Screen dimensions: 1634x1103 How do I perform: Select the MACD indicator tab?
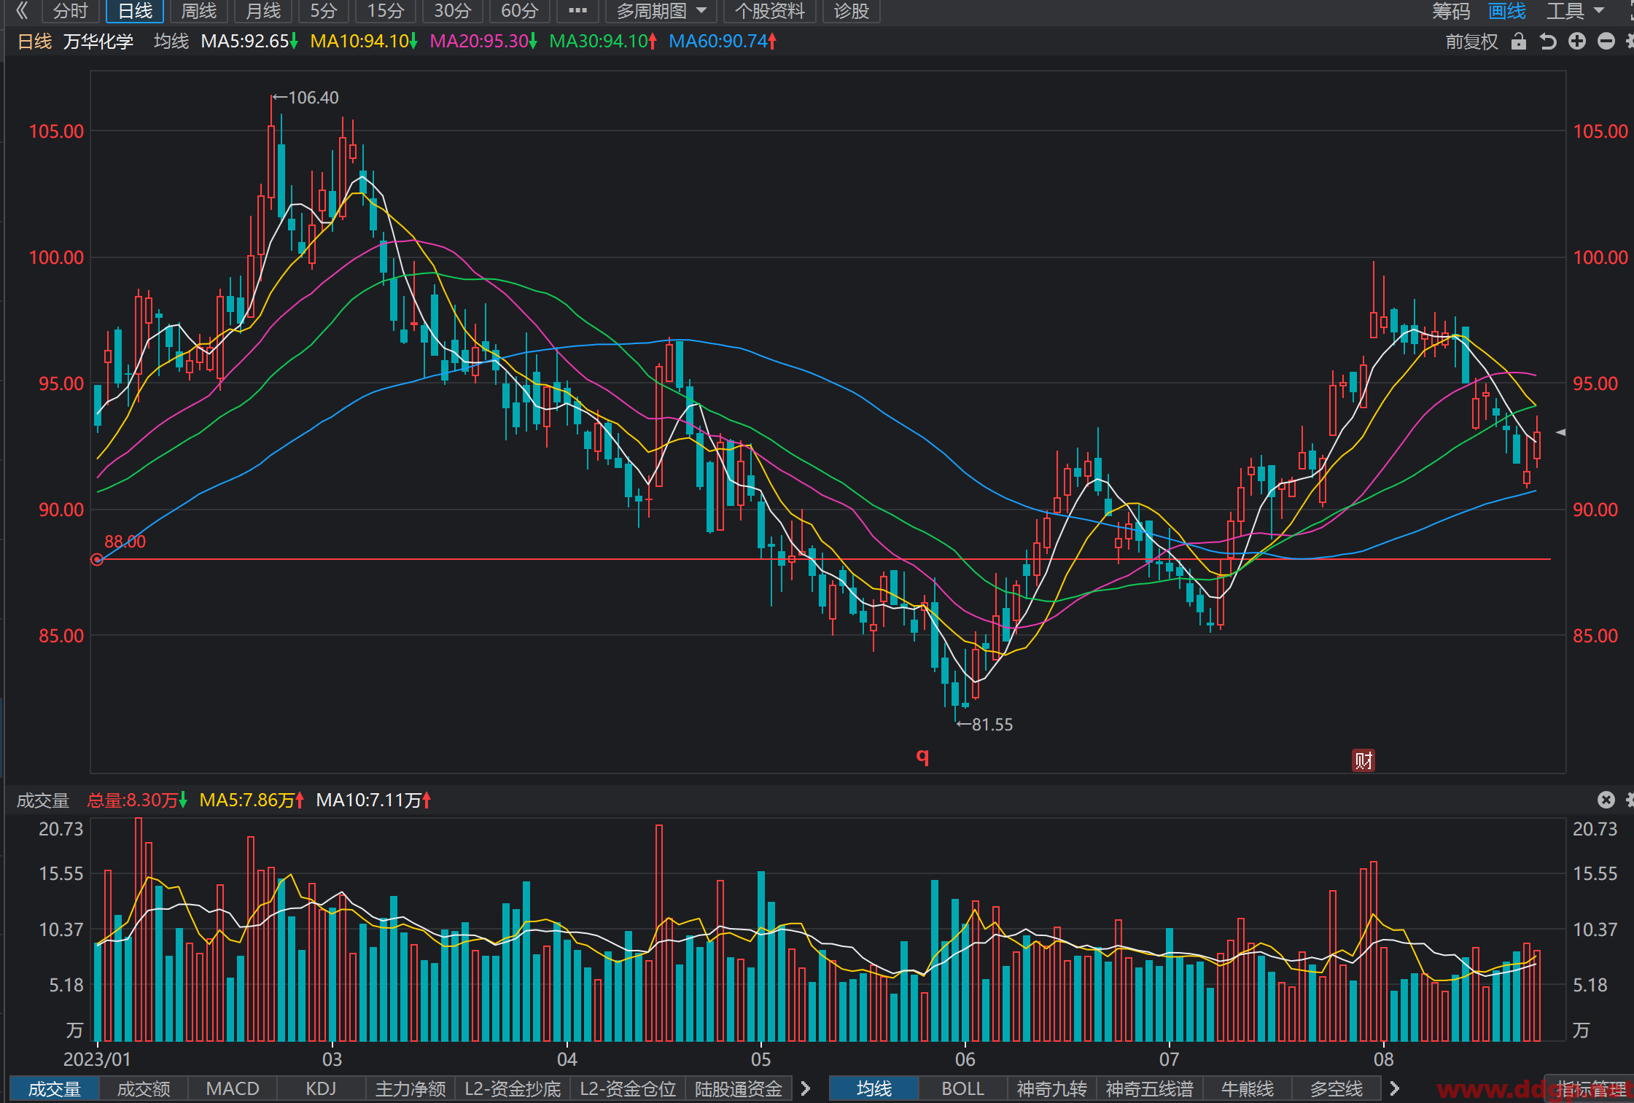click(233, 1088)
